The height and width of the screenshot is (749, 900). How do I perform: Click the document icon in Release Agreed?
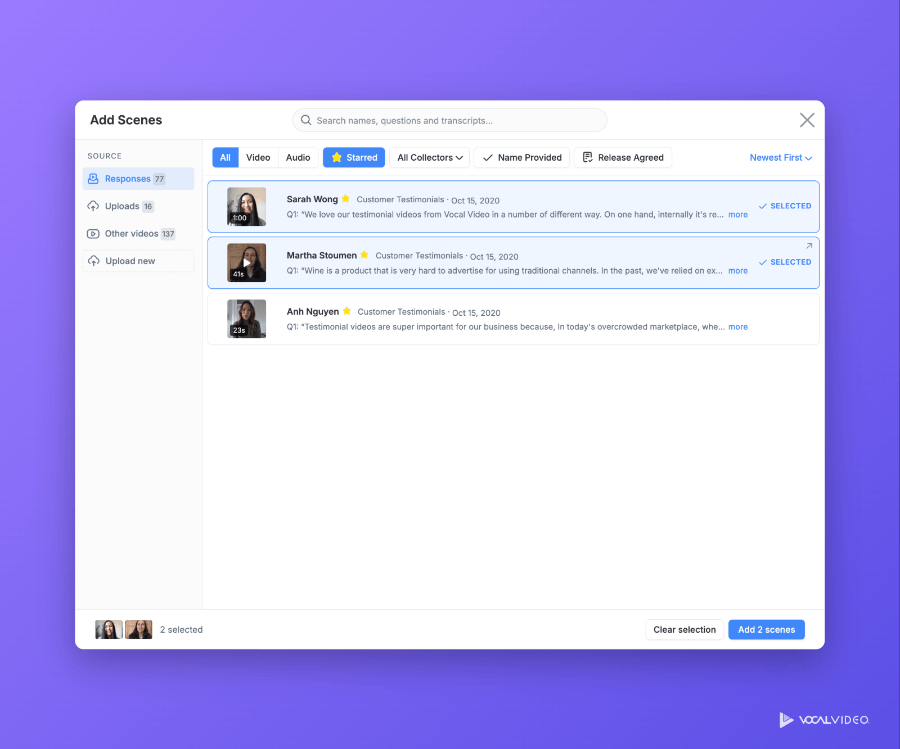tap(588, 157)
